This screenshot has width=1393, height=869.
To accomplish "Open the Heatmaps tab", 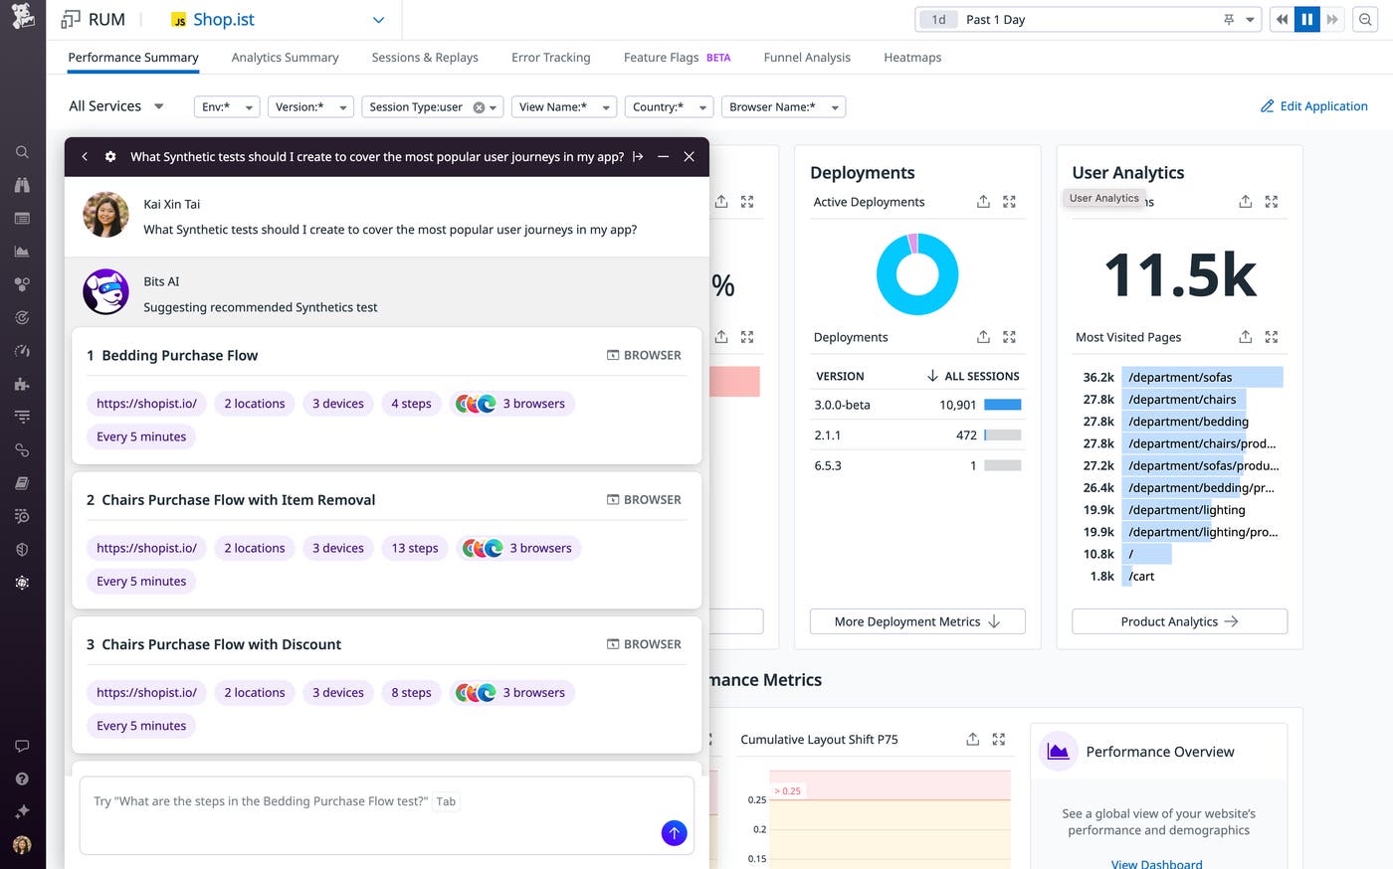I will 911,57.
